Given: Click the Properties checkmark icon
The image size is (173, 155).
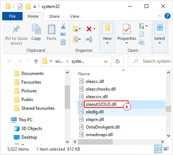Looking at the screenshot, I should click(x=126, y=29).
